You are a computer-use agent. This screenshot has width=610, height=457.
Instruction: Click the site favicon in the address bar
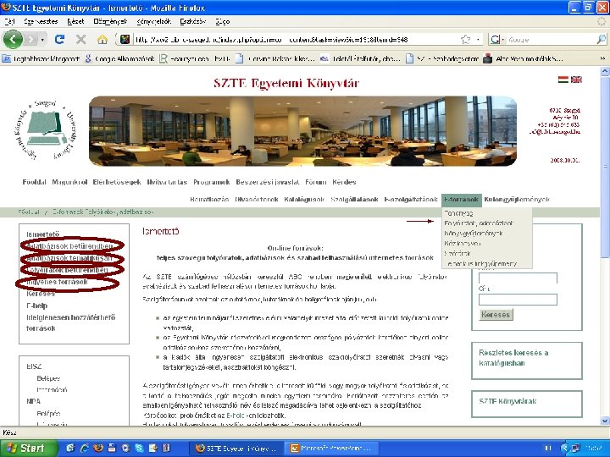(125, 39)
